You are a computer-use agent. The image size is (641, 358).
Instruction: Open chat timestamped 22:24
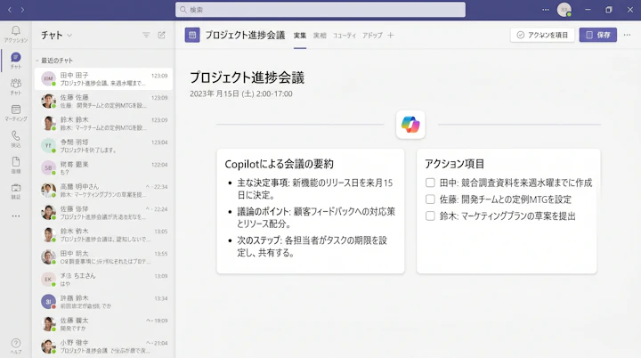point(103,212)
